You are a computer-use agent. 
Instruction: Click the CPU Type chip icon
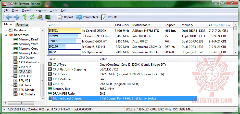tap(50, 65)
